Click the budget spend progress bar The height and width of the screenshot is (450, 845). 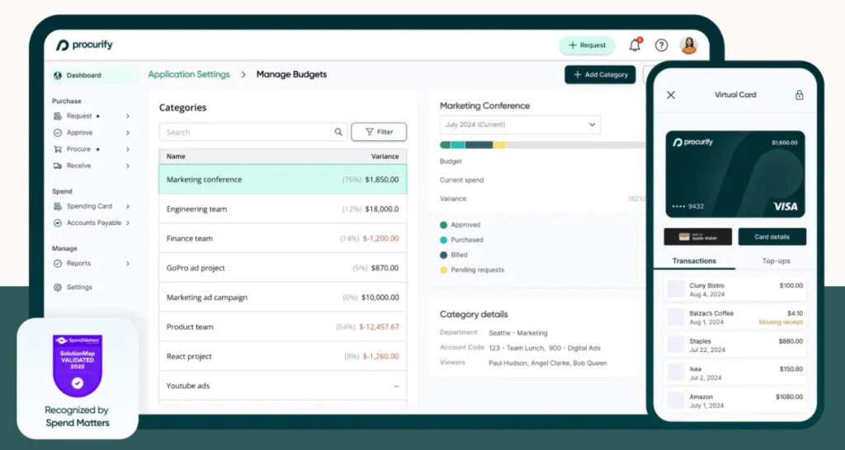(541, 145)
